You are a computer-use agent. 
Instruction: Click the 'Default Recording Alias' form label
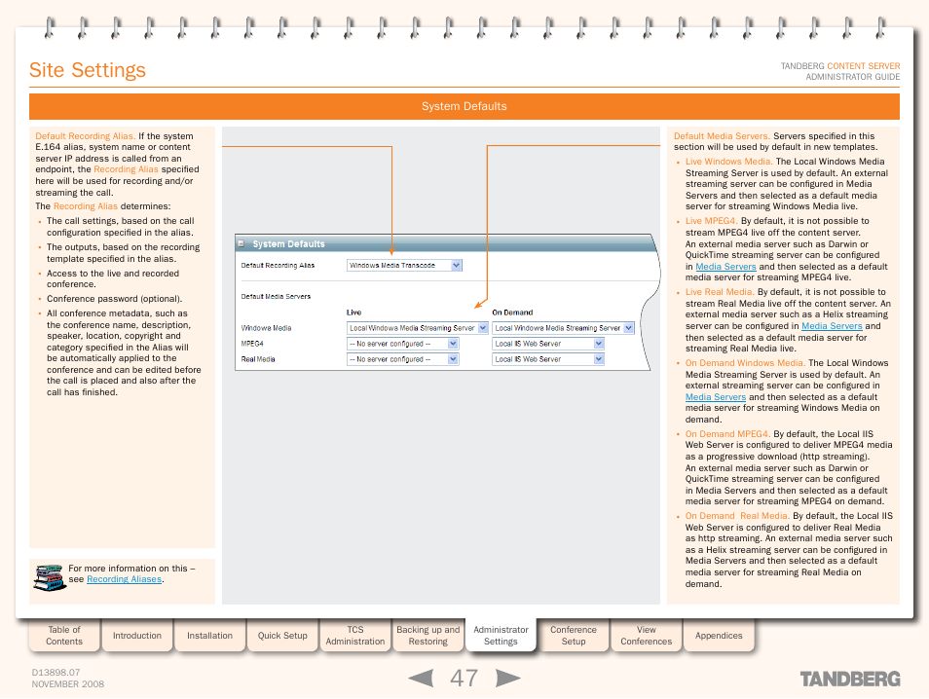278,266
